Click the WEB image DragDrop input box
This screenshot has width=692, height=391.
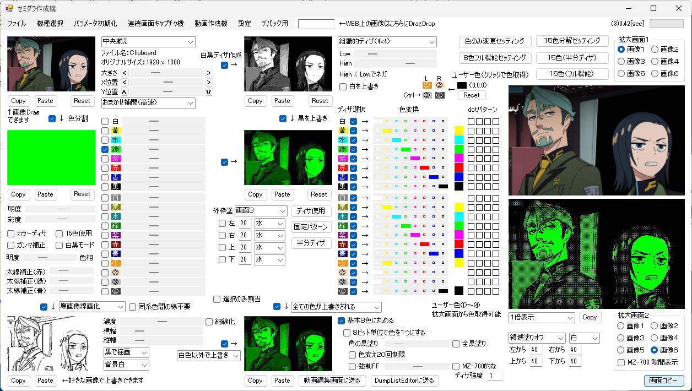[316, 24]
